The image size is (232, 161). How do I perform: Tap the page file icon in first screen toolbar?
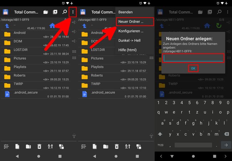[x=17, y=146]
